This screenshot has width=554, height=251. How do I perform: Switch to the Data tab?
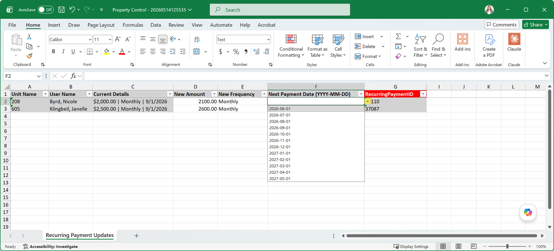156,25
